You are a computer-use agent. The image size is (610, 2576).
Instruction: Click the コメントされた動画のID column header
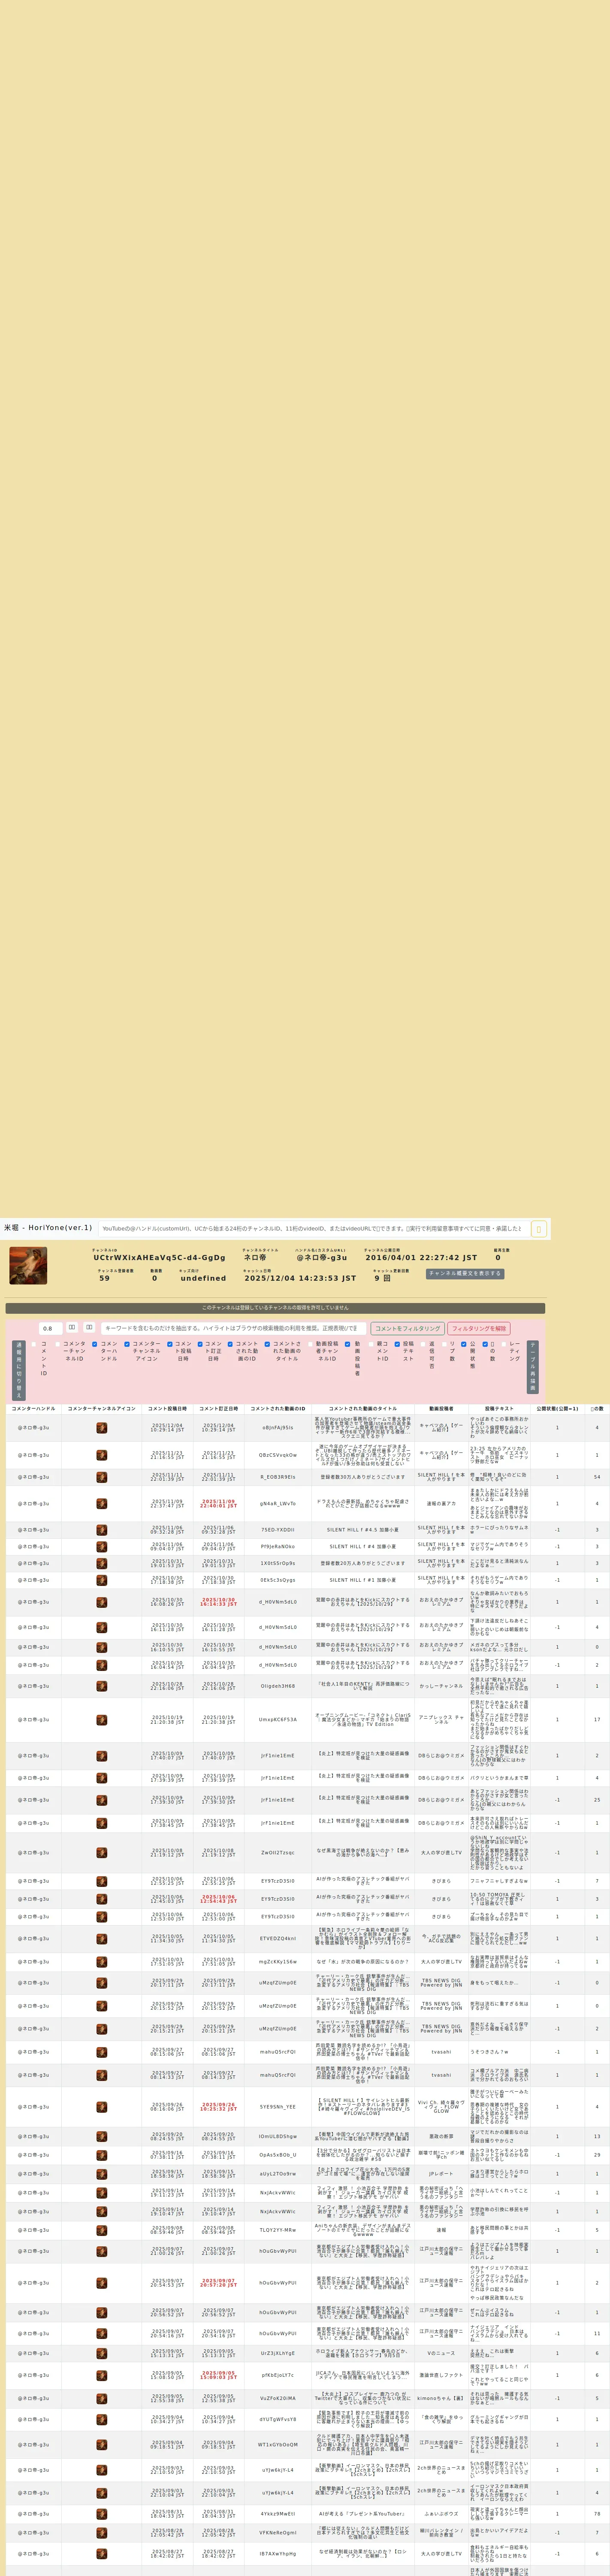278,1408
